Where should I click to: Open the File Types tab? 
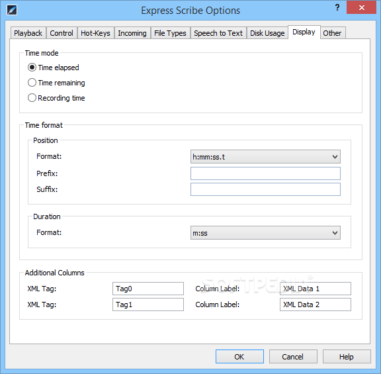coord(171,33)
